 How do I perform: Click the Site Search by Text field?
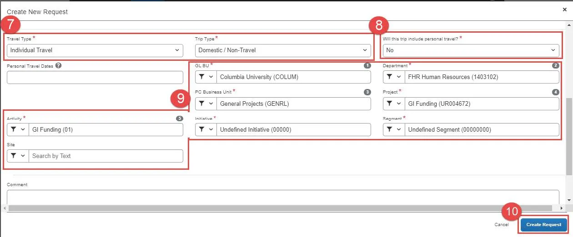106,156
